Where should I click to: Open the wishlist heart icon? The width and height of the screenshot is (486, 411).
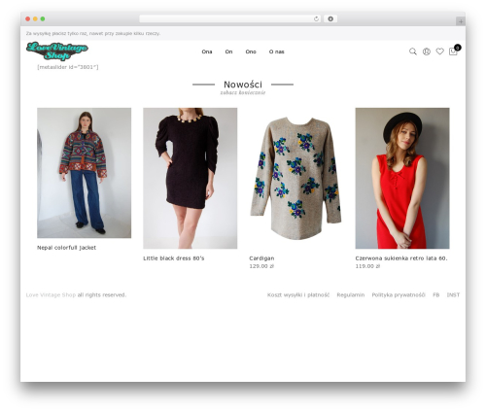pos(439,51)
